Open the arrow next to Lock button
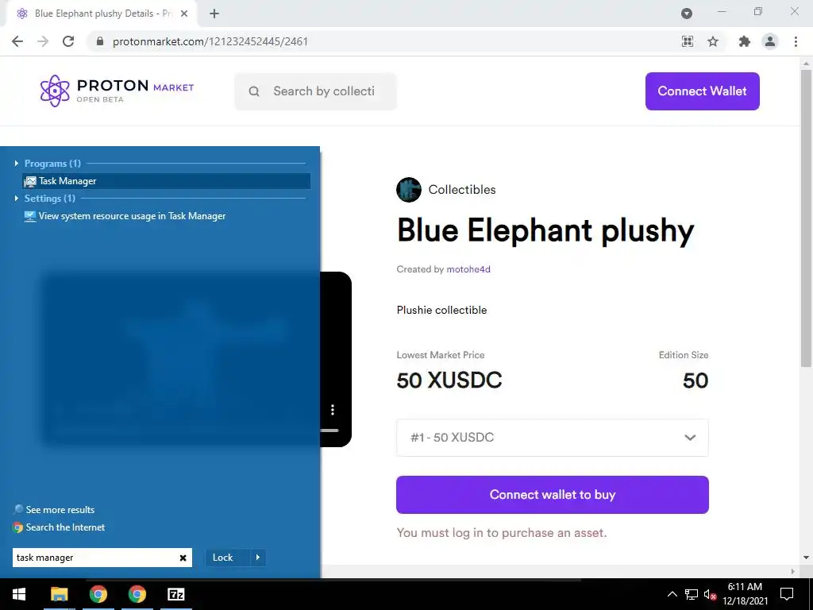This screenshot has width=813, height=610. [258, 558]
